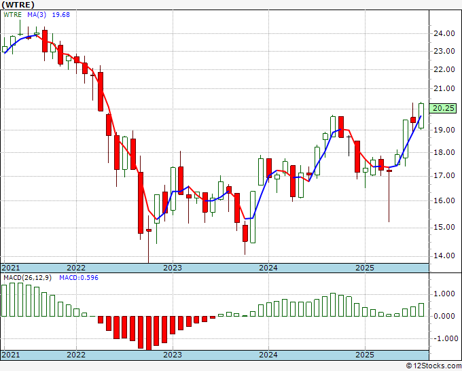Viewport: 462px width, 371px height.
Task: Click the 22.00 price axis label
Action: point(444,69)
